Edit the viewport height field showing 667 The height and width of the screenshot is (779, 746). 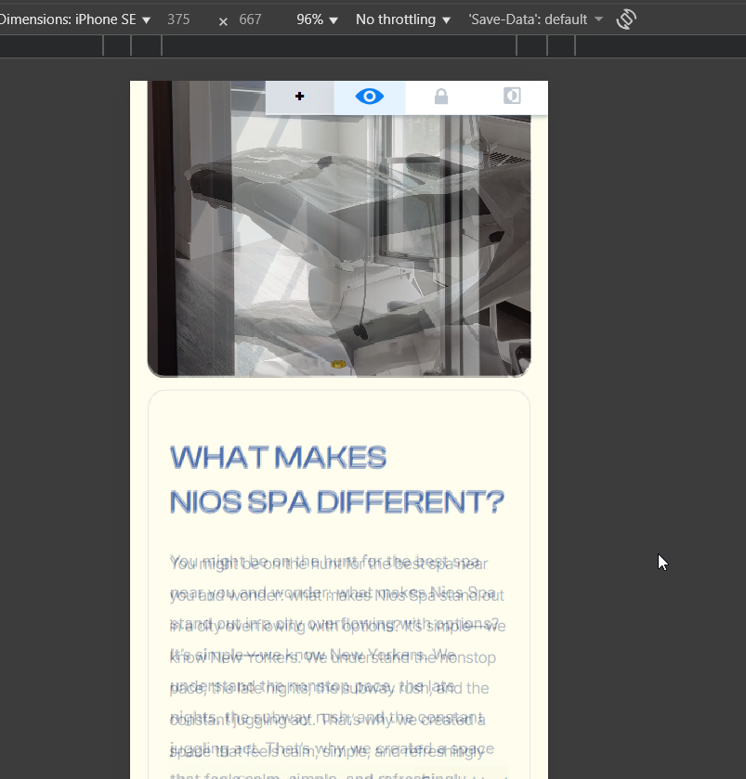pos(250,19)
